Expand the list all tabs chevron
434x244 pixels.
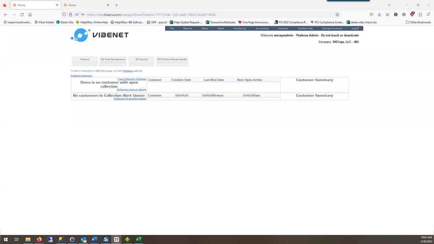(x=389, y=5)
